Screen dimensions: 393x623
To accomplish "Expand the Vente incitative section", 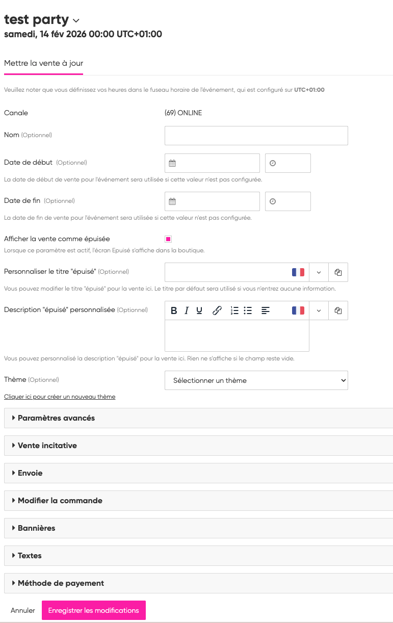I will pyautogui.click(x=47, y=446).
